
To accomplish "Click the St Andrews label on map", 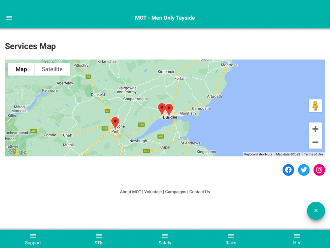I will (x=190, y=143).
